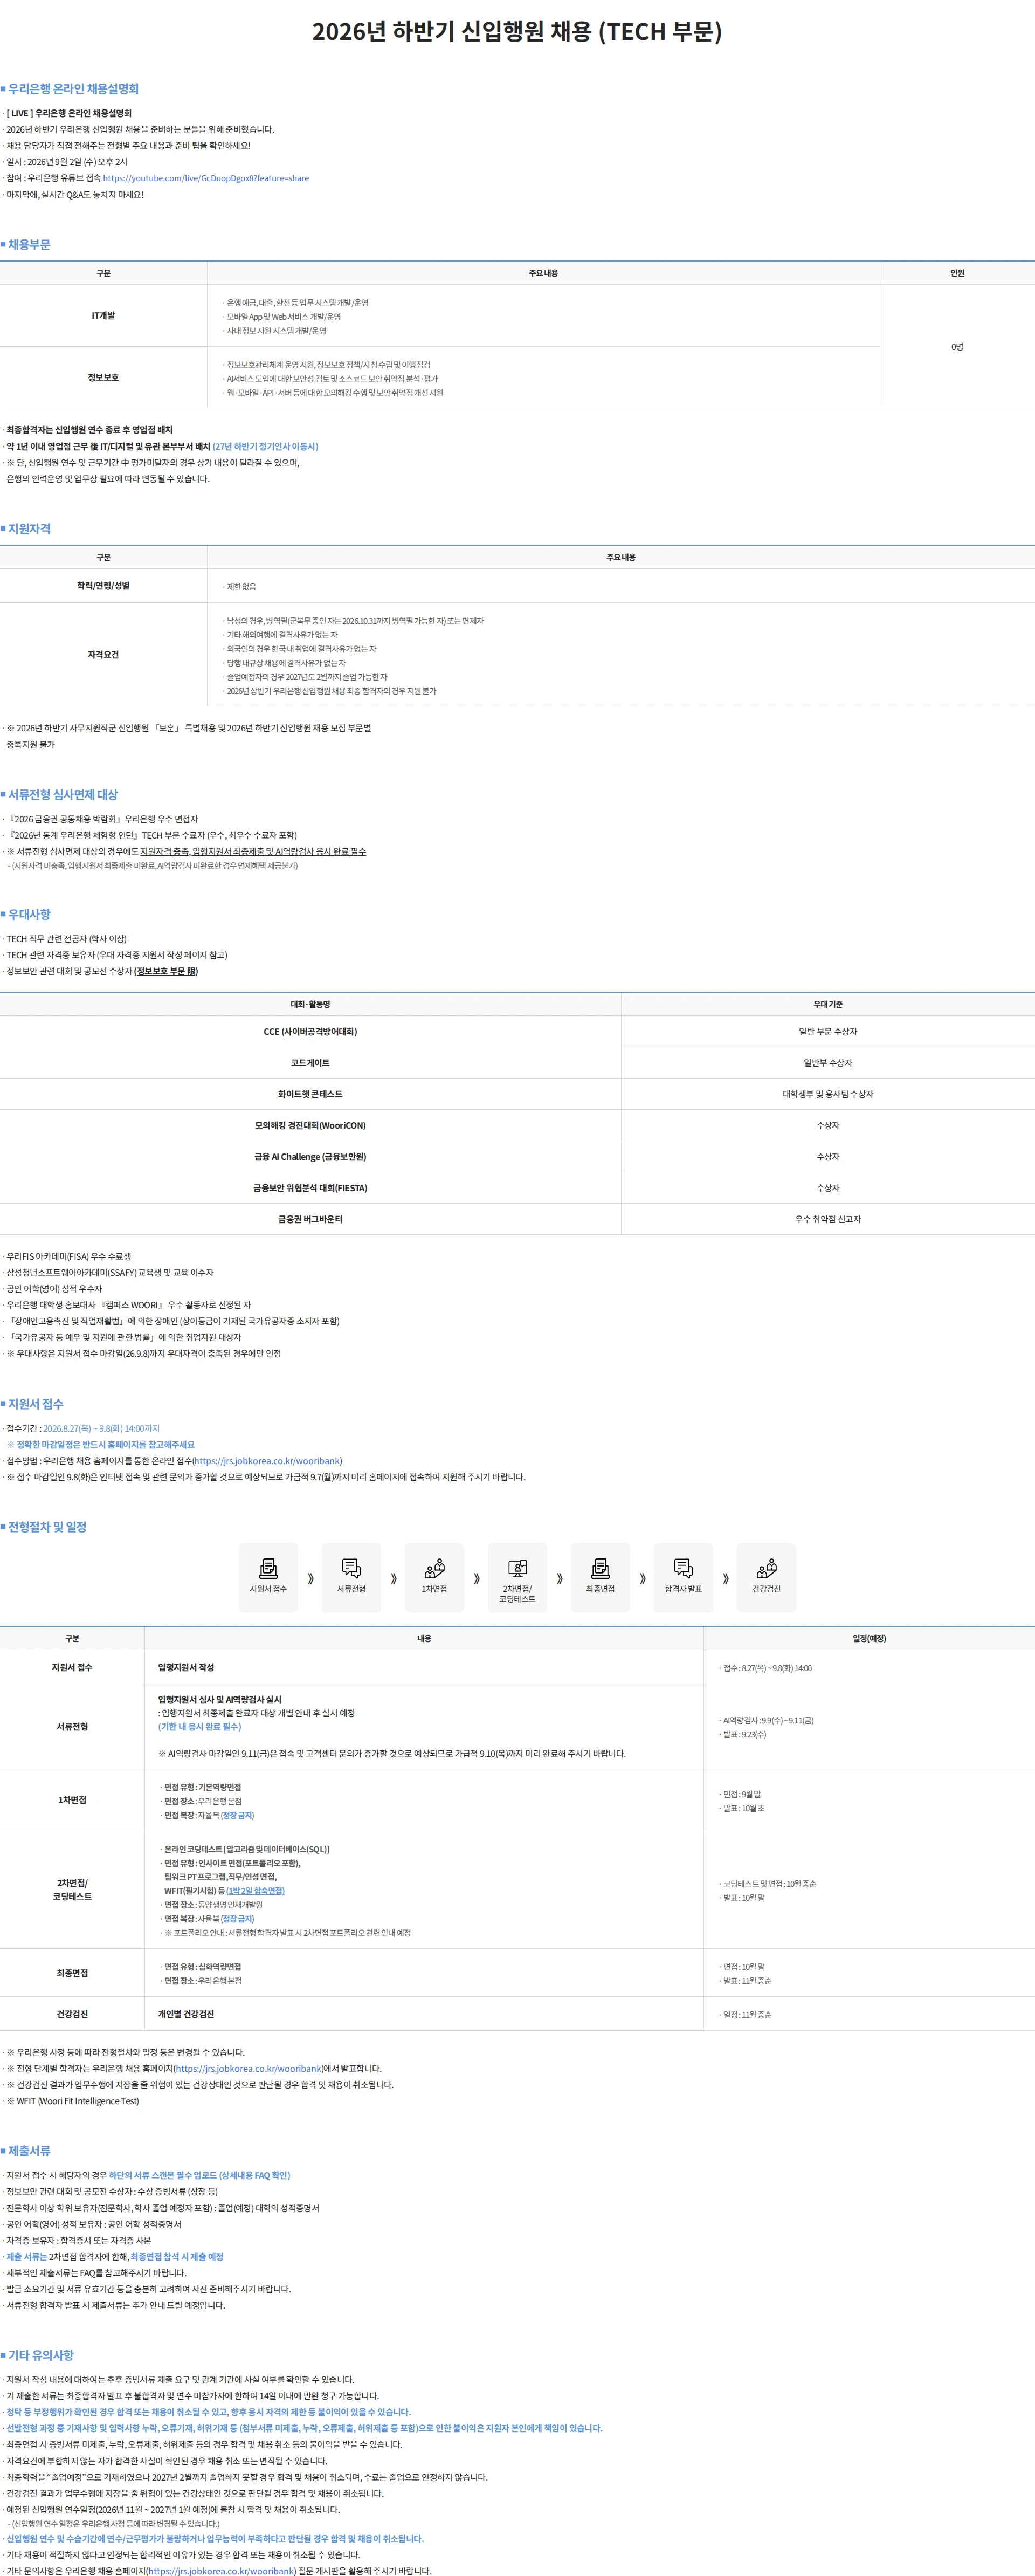Open the jobkorea link in 전형 단계별 합격자 note
The image size is (1035, 2576).
point(248,2069)
